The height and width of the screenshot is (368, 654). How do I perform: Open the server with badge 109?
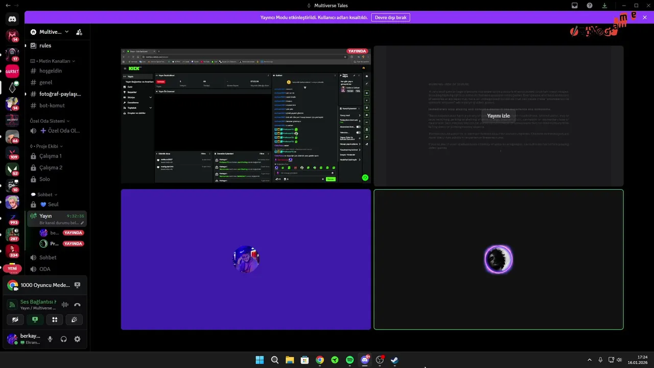[x=12, y=153]
